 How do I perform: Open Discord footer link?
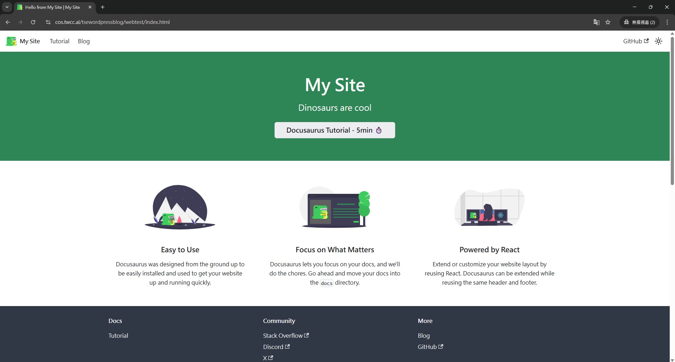276,347
